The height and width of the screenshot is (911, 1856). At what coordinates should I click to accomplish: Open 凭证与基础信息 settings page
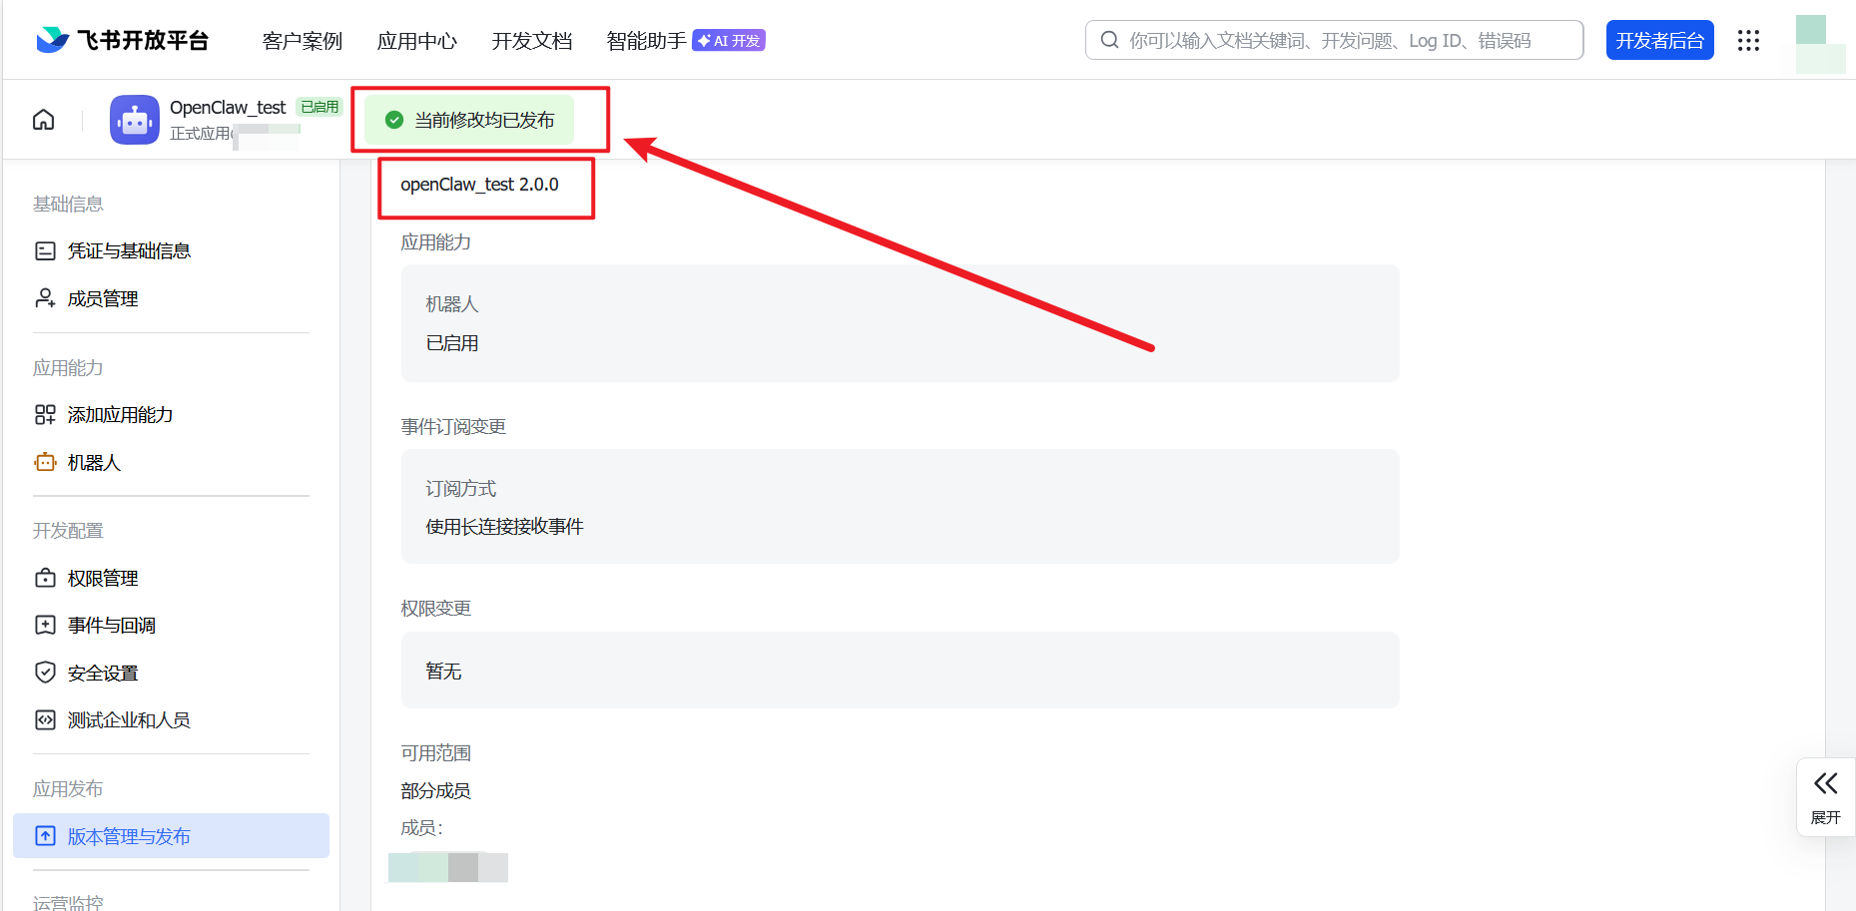coord(129,250)
